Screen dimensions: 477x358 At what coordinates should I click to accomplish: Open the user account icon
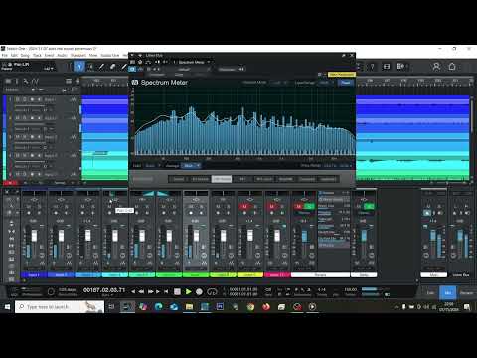point(436,67)
